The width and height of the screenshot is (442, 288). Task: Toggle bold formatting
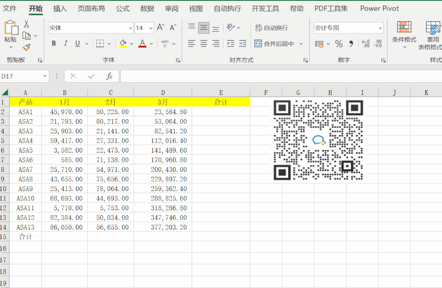54,43
